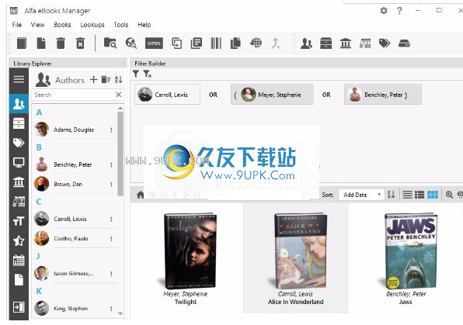463x325 pixels.
Task: Open the drawer cabinet toolbar icon
Action: 326,43
